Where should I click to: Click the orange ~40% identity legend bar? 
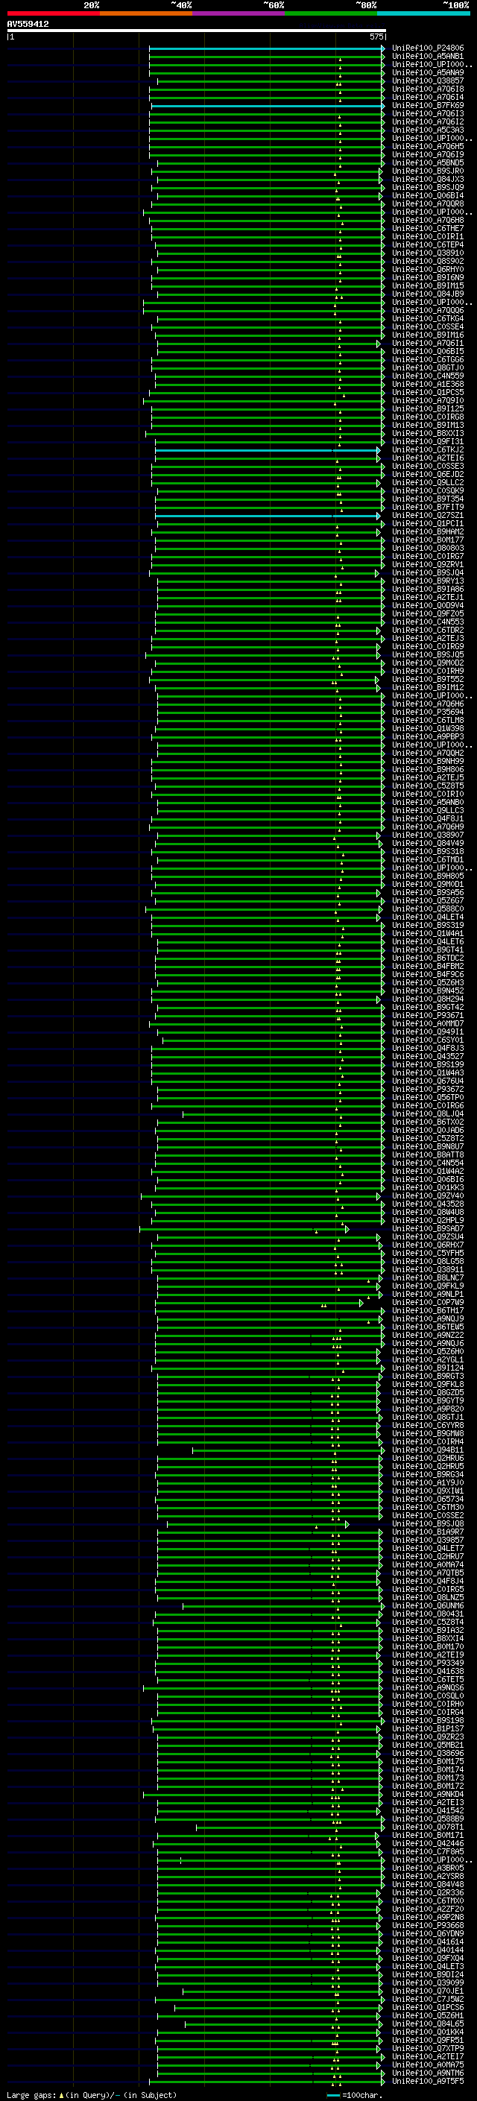147,14
